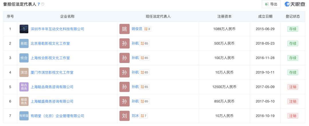
Task: Click the 淇悠 company logo icon
Action: [x=24, y=72]
